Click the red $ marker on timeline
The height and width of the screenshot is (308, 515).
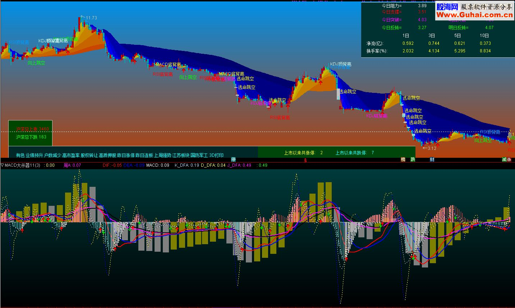[x=305, y=160]
